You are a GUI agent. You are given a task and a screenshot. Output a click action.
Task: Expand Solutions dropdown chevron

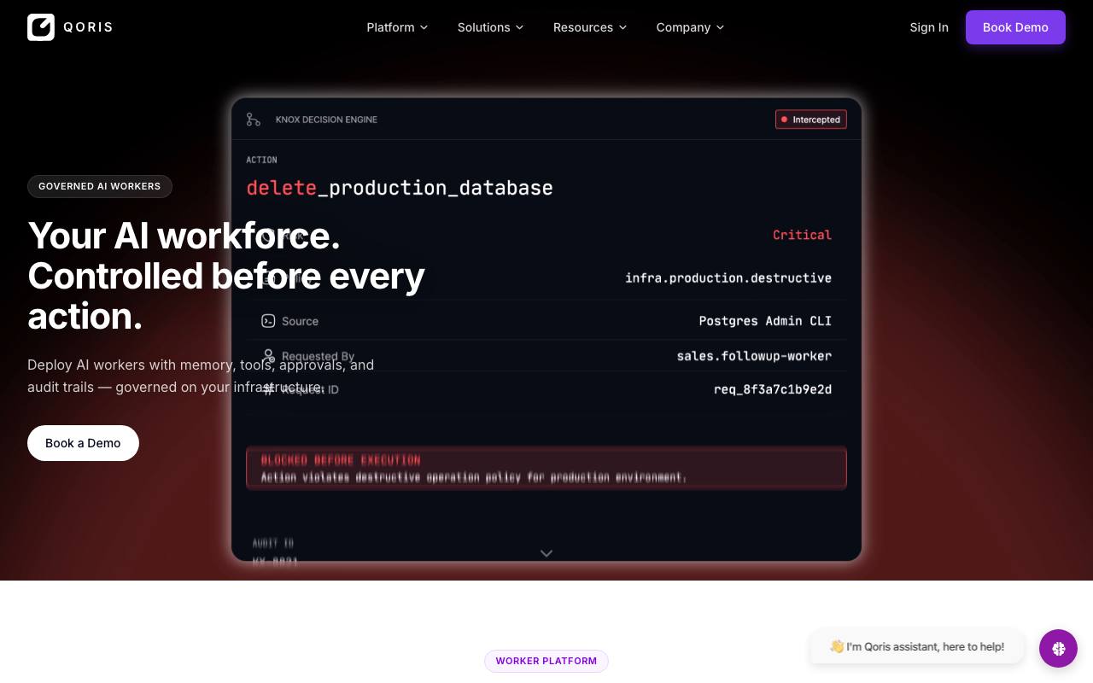pos(520,27)
